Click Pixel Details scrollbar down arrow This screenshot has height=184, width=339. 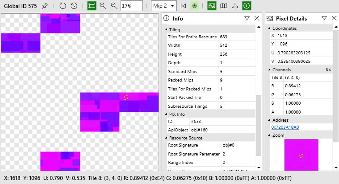tap(336, 168)
